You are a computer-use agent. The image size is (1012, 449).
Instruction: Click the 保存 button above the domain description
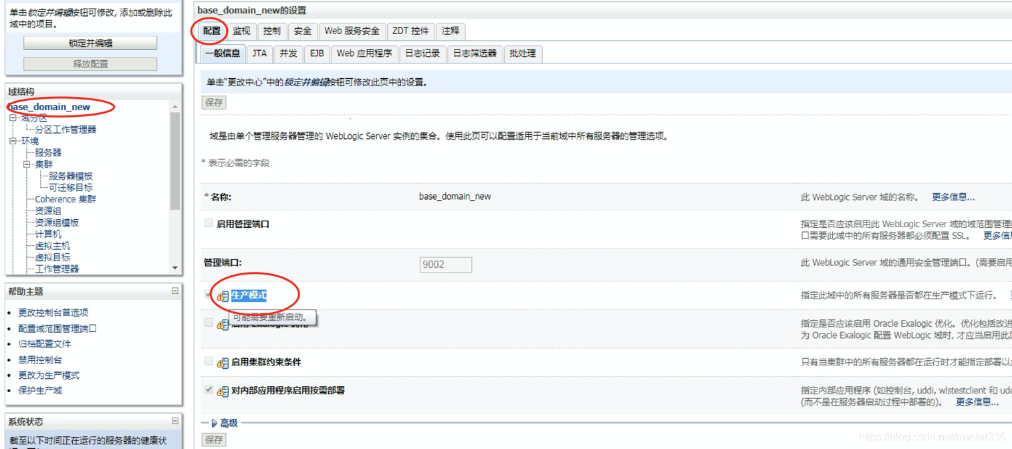tap(214, 102)
